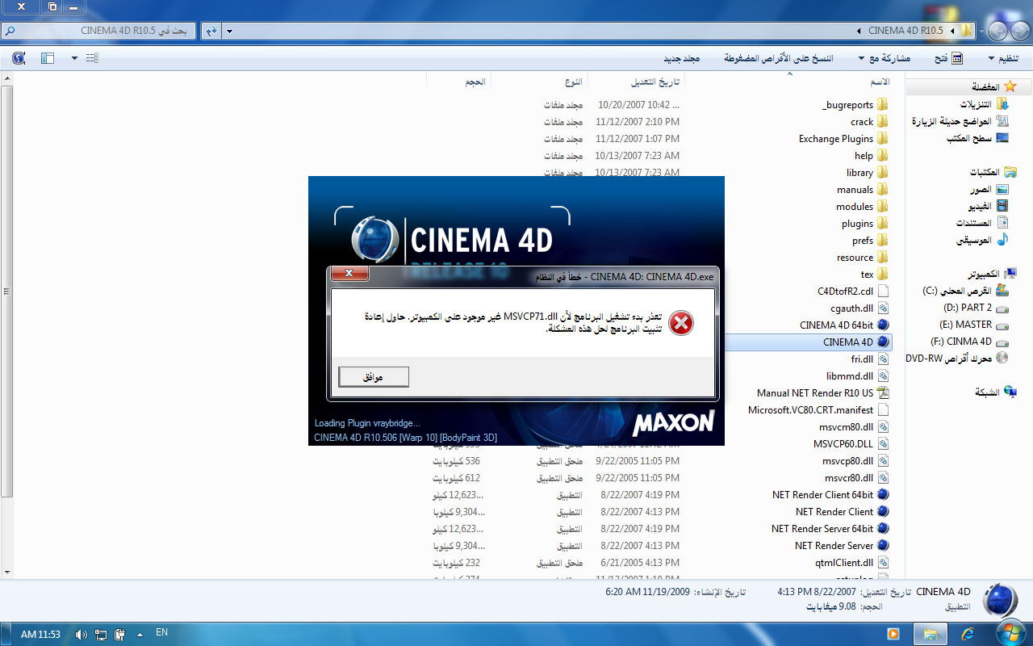Image resolution: width=1033 pixels, height=646 pixels.
Task: Sort by الاسم (Name) column header
Action: [880, 82]
